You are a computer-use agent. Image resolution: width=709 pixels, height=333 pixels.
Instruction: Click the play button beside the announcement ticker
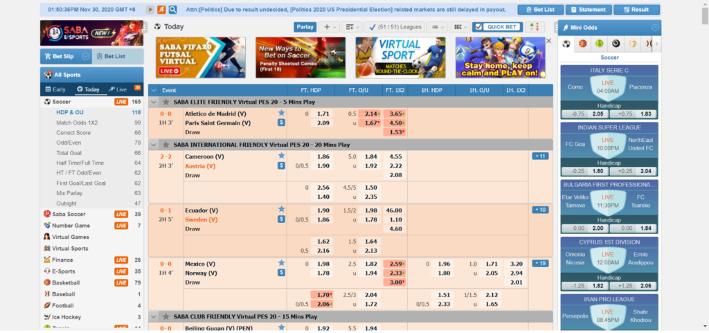tap(150, 10)
